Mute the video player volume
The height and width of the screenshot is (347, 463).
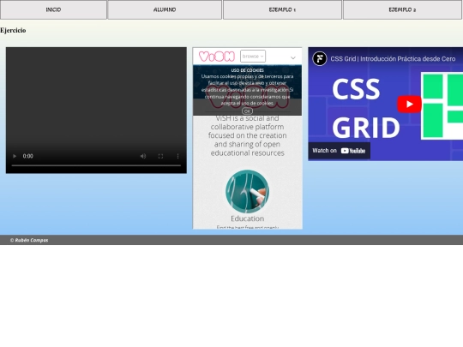pos(143,156)
